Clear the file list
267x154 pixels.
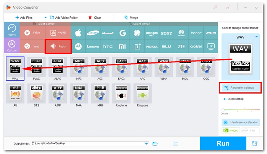click(95, 17)
